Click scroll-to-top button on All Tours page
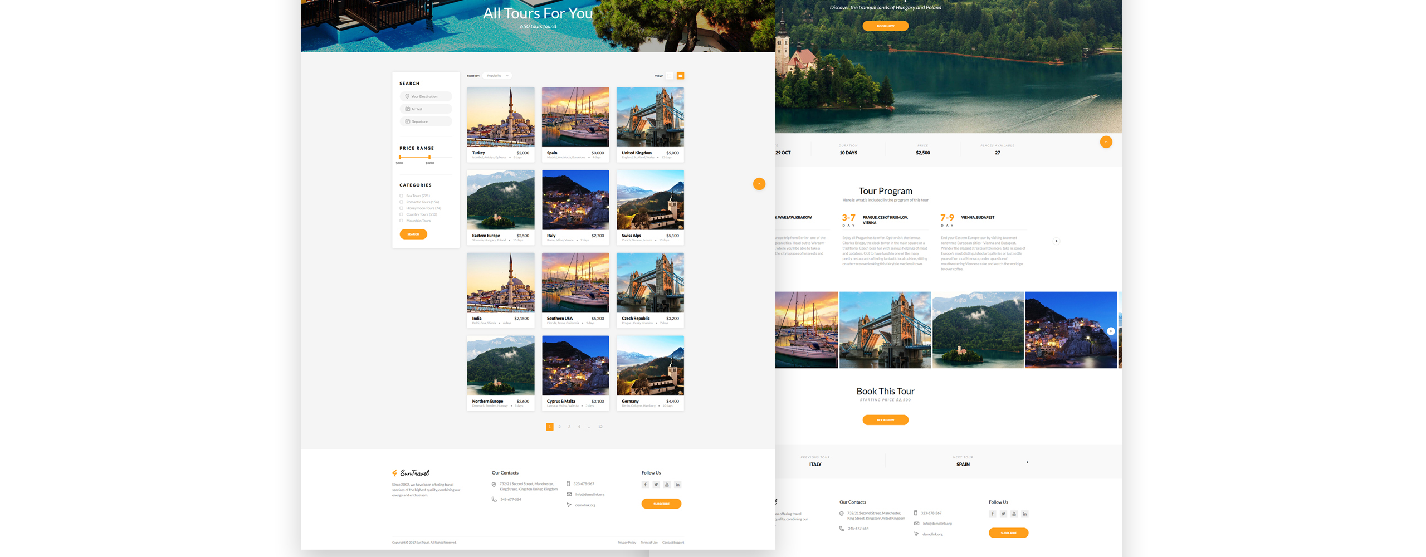The height and width of the screenshot is (557, 1426). 759,184
